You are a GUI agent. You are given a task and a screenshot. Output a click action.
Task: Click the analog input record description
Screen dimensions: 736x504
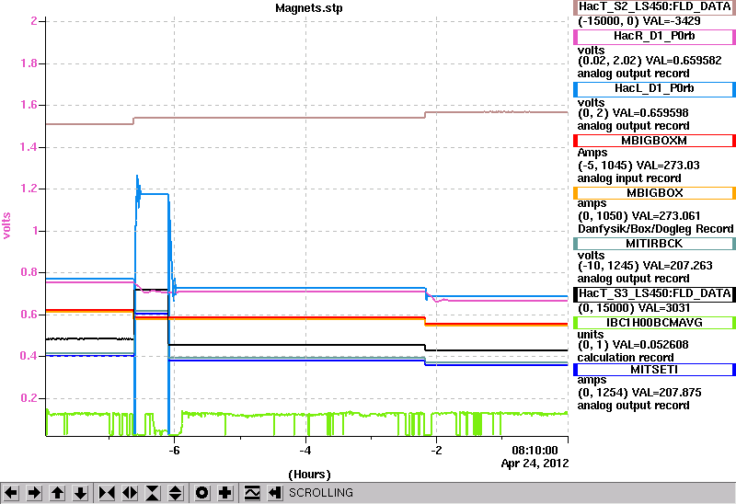629,178
